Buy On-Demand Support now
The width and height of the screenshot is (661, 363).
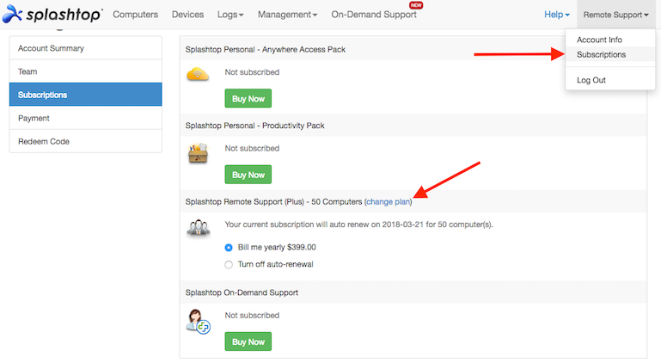point(248,341)
